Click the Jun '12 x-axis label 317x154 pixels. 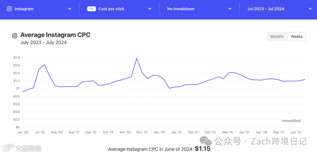point(295,132)
